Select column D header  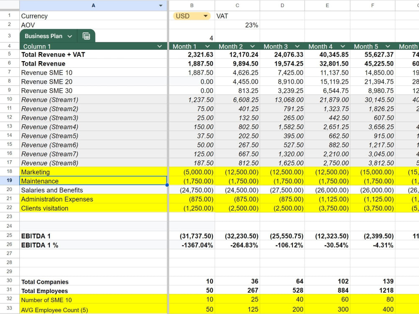click(x=282, y=5)
